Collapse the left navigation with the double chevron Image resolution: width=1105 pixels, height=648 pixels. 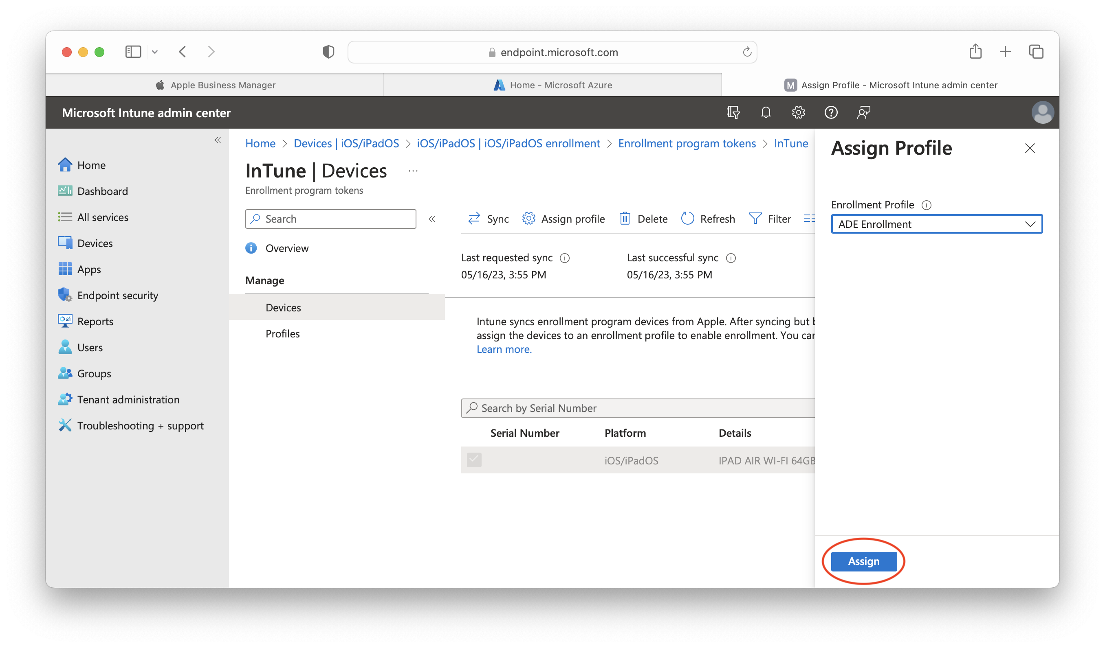tap(218, 140)
